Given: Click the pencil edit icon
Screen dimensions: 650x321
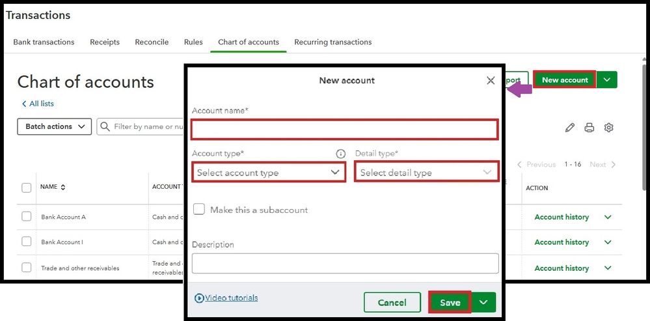Looking at the screenshot, I should pos(570,128).
